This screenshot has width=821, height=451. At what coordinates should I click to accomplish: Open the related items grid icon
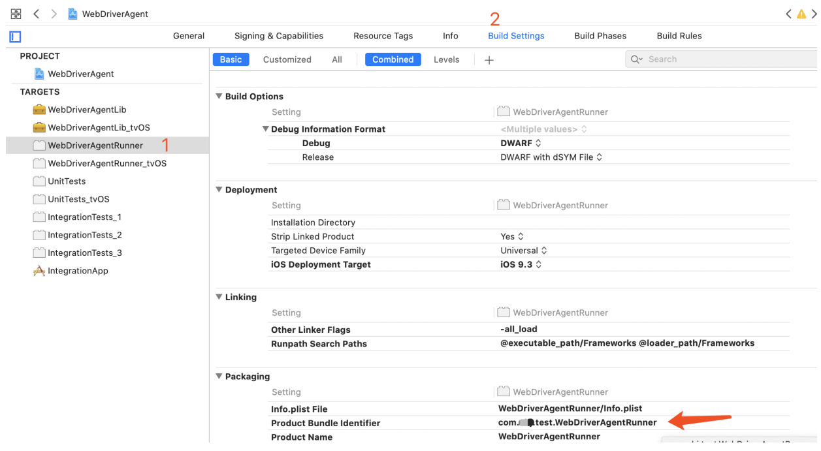[x=16, y=14]
